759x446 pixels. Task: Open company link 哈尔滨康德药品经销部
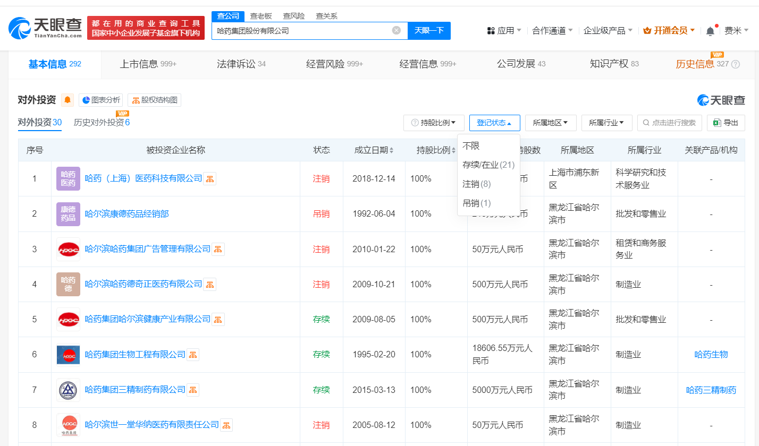click(127, 214)
